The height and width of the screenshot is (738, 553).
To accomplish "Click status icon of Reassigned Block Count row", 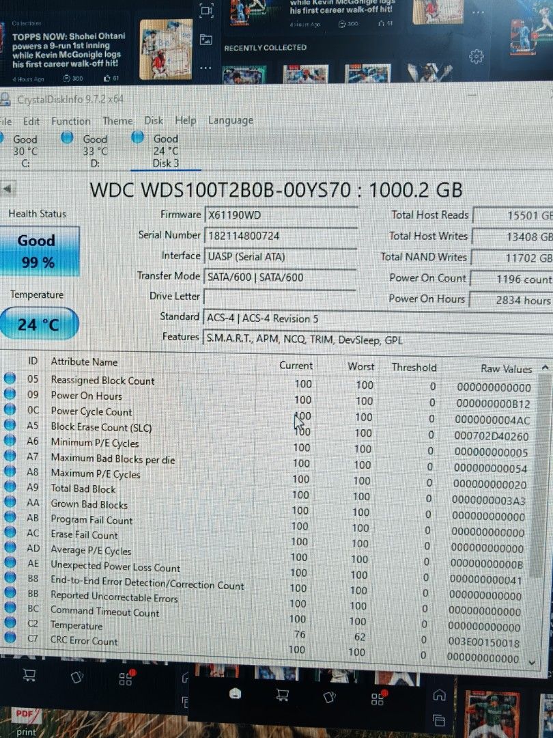I will point(10,379).
